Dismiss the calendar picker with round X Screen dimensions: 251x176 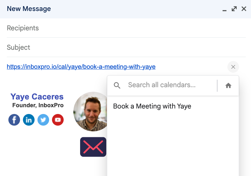(233, 67)
